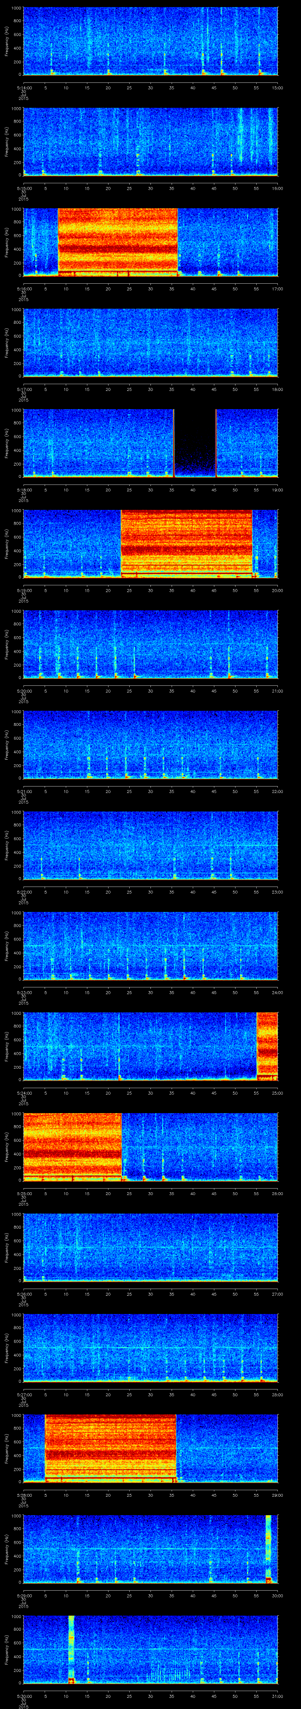Click the bright vertical burst ending the 5:29:00 panel
Screen dimensions: 301x1709
[x=269, y=1548]
